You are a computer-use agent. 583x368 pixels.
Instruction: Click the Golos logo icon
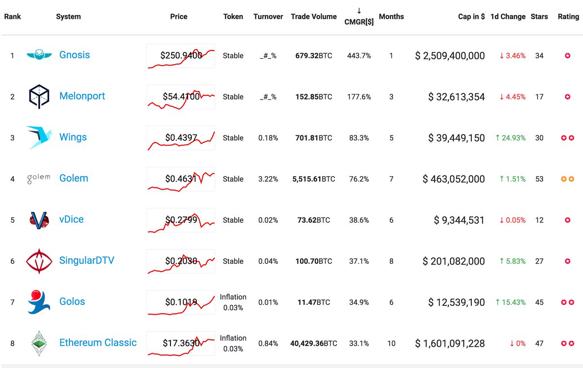tap(39, 301)
